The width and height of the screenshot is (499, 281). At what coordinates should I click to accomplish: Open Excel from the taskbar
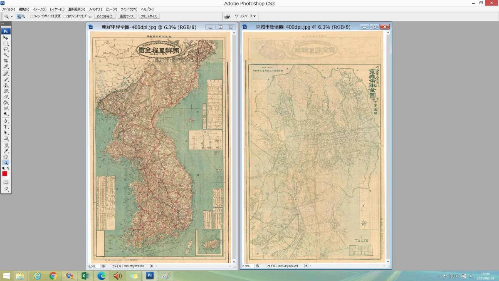coord(85,276)
